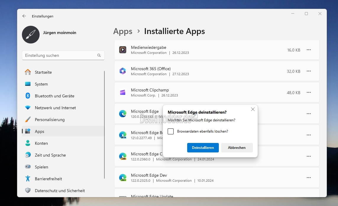Click the Abbrechen button
This screenshot has height=206, width=338.
[237, 147]
